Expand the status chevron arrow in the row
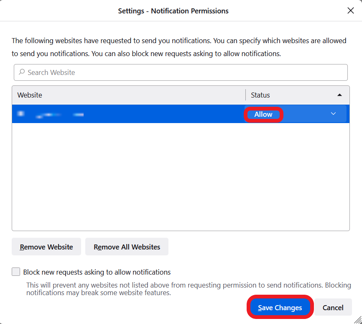 pyautogui.click(x=333, y=114)
